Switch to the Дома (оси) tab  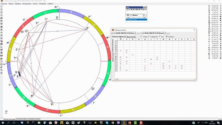[x=131, y=37]
